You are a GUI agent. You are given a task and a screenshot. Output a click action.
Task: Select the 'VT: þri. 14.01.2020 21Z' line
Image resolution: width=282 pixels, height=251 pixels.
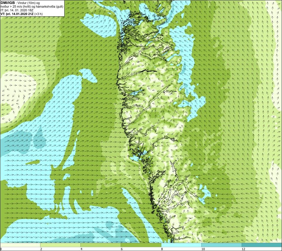17,14
